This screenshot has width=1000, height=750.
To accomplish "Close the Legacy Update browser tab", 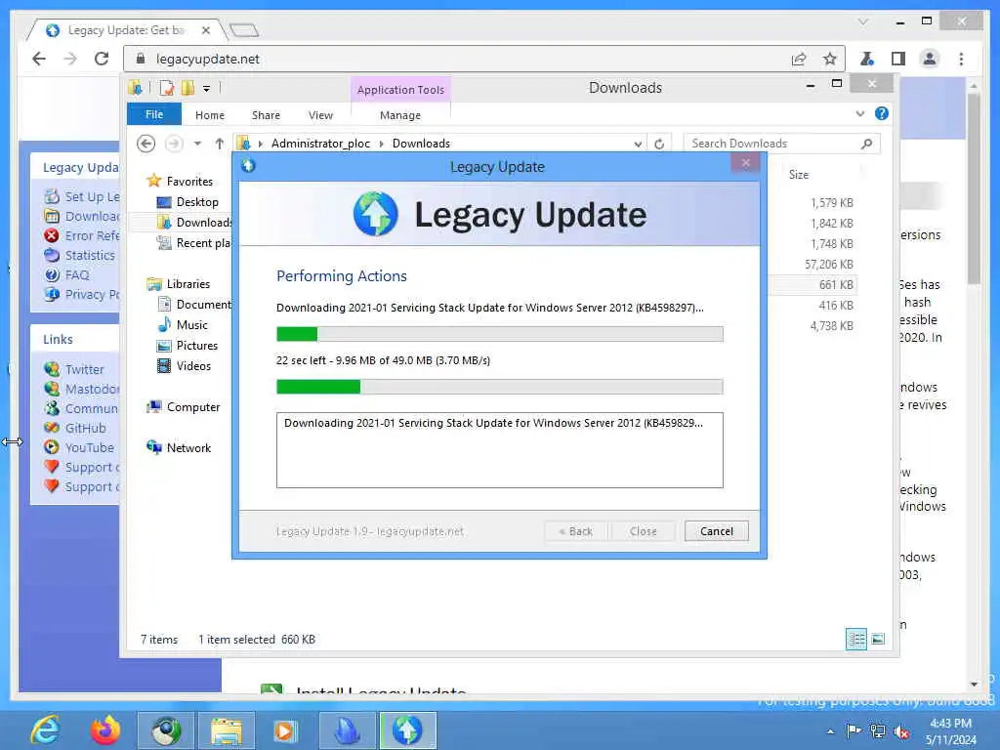I will (x=205, y=30).
